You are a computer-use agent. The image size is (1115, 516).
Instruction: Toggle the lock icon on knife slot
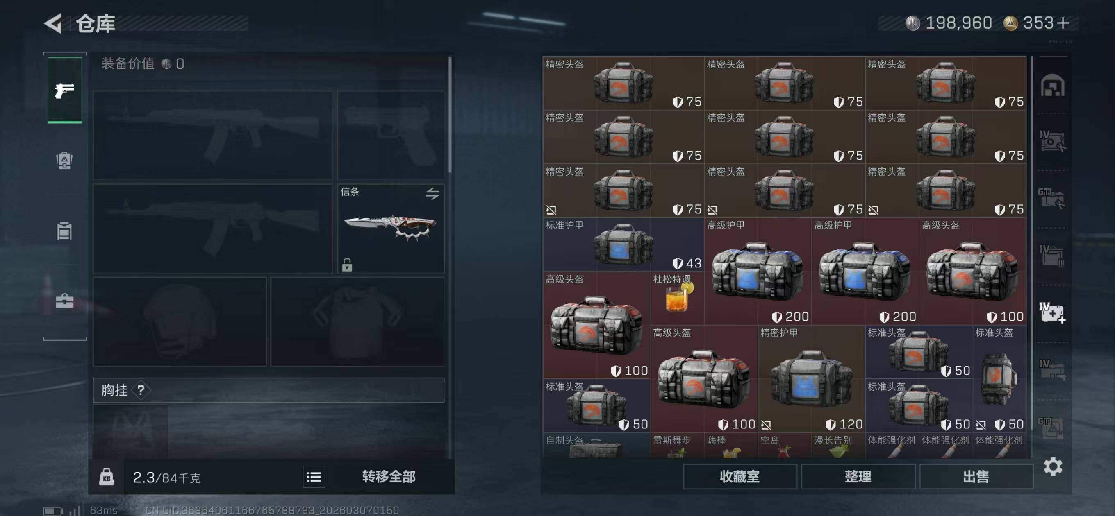(x=347, y=265)
